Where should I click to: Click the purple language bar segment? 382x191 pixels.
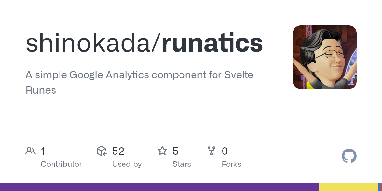pos(159,187)
